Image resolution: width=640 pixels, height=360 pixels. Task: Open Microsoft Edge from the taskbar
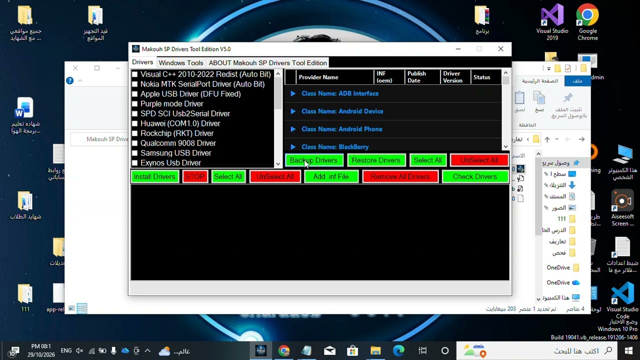(x=398, y=351)
